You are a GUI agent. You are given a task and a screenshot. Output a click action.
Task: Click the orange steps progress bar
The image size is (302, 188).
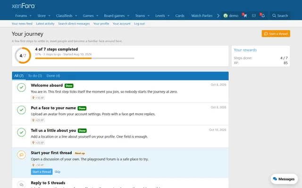point(84,58)
